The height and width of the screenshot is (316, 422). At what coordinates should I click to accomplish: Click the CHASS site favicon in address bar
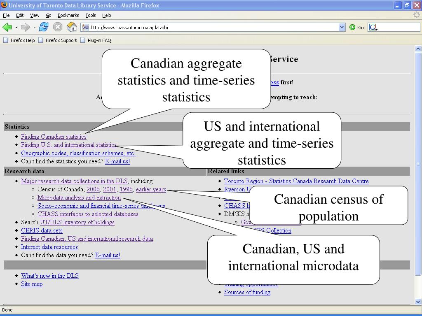click(x=85, y=27)
